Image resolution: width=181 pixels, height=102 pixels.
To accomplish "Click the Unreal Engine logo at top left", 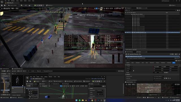I will point(2,2).
